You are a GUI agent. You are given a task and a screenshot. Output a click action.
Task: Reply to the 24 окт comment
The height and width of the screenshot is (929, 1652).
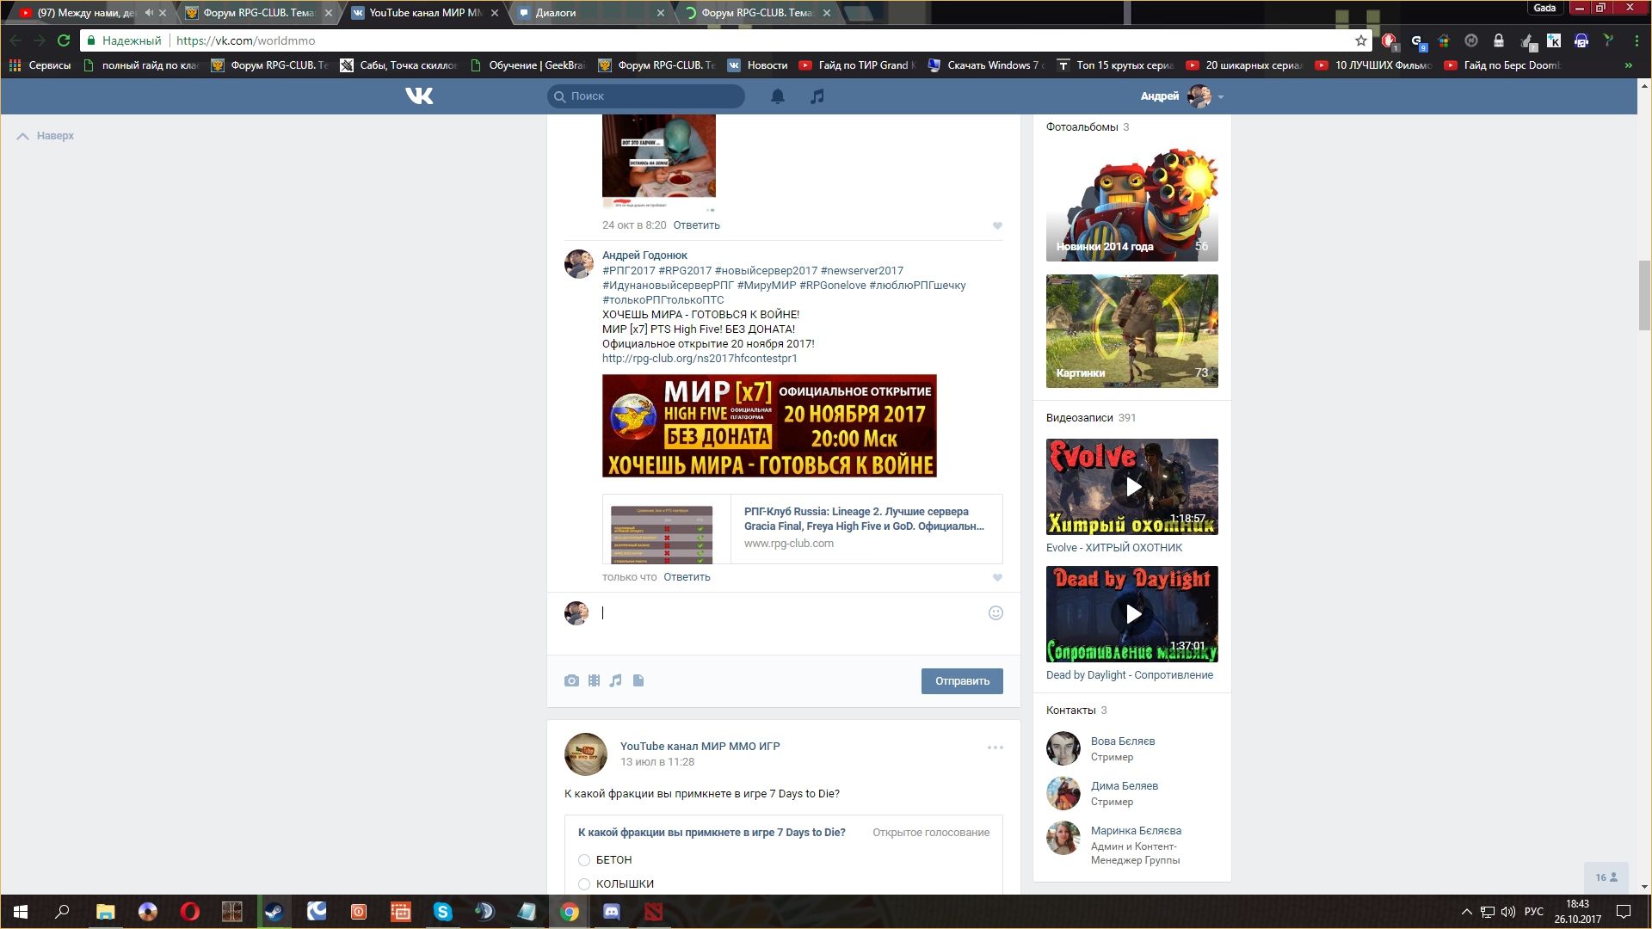pos(696,225)
